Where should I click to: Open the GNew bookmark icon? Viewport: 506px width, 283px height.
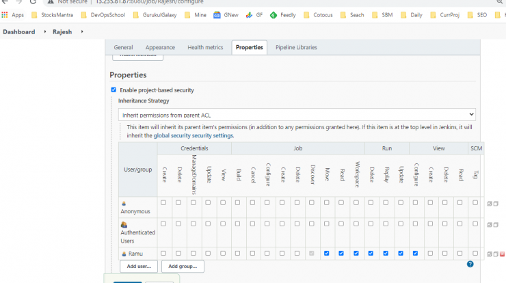click(217, 15)
